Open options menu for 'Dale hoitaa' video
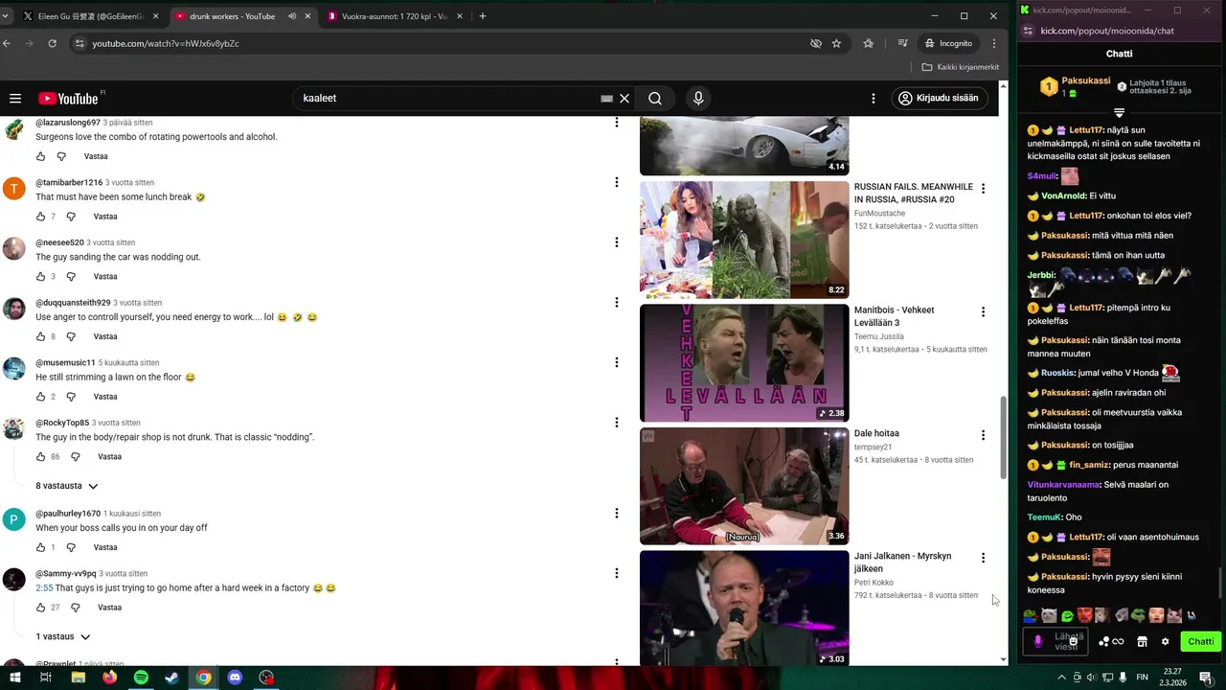The width and height of the screenshot is (1226, 690). coord(983,435)
